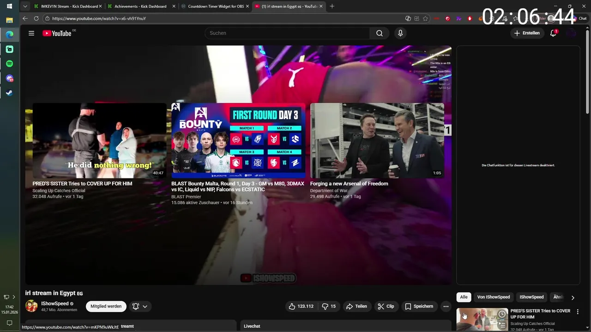The width and height of the screenshot is (591, 332).
Task: Open the Edge Chat button
Action: click(580, 18)
